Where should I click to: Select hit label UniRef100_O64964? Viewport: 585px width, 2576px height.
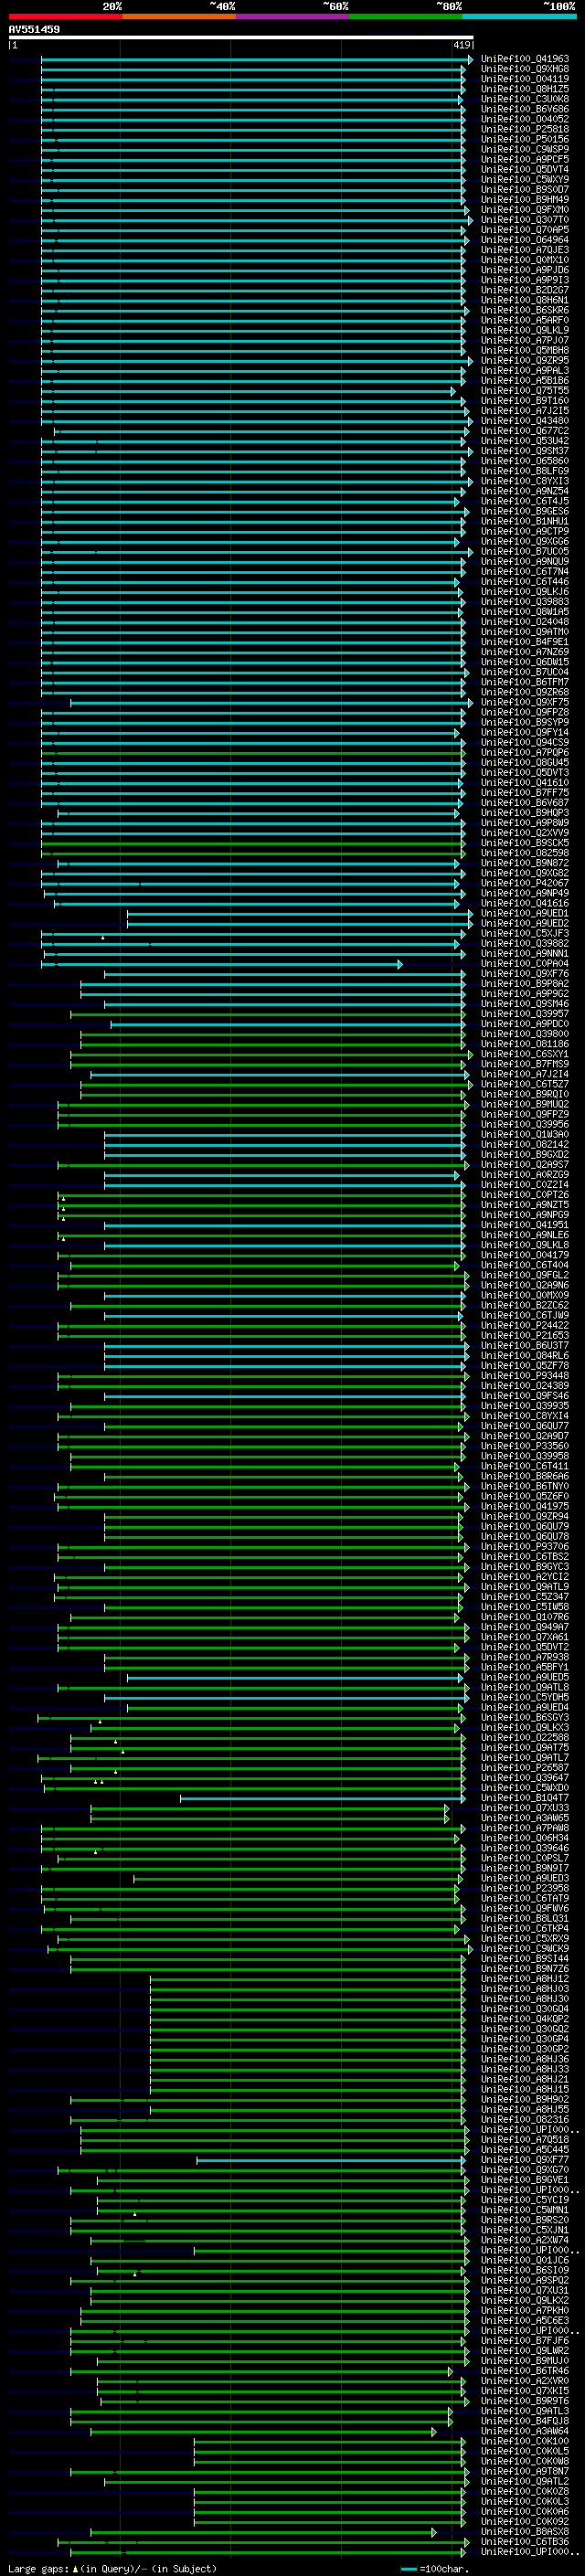[525, 240]
